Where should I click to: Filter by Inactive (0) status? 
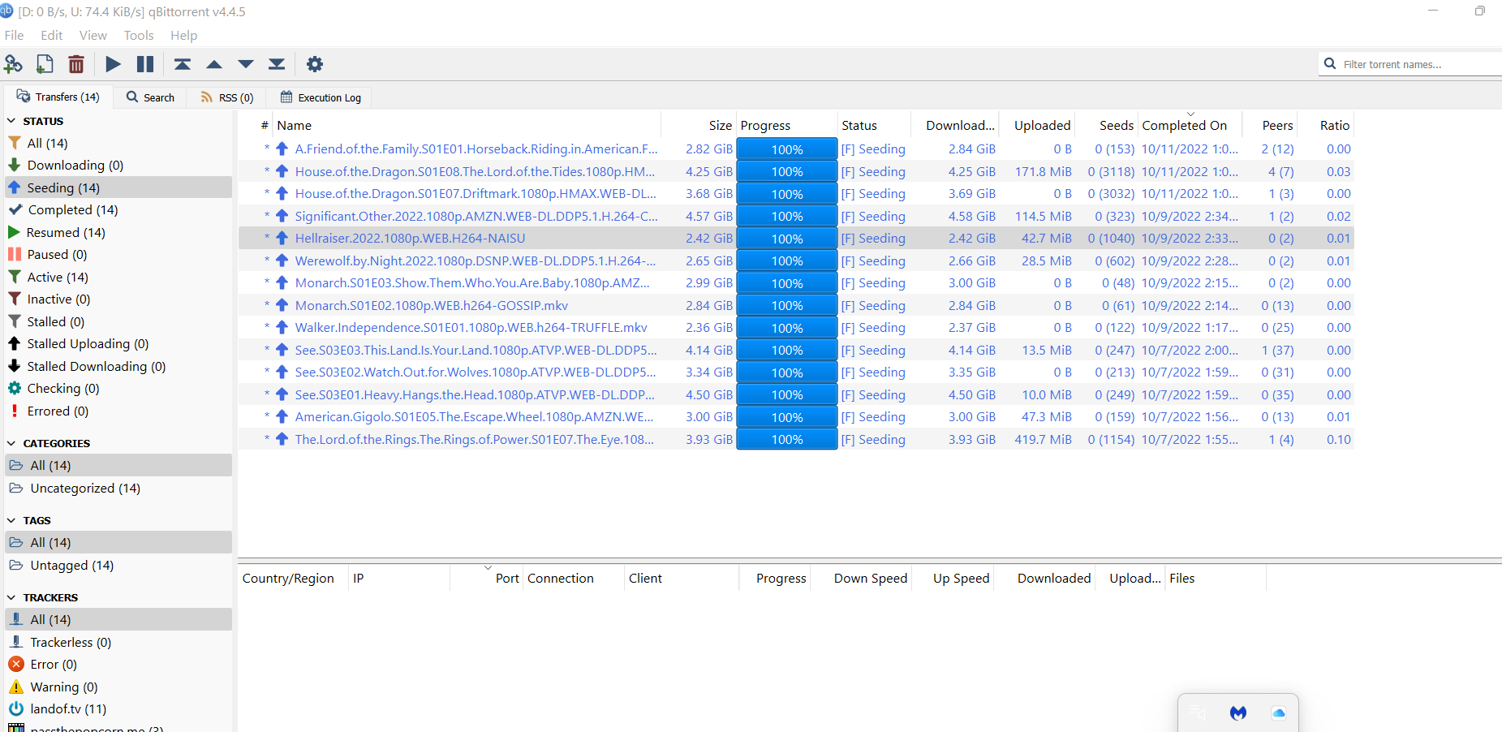tap(119, 299)
